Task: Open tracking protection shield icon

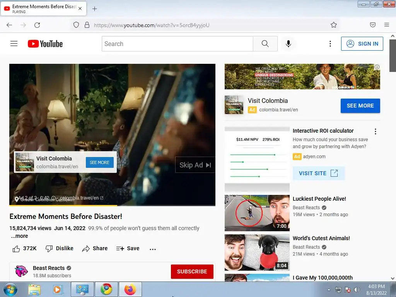Action: 76,25
